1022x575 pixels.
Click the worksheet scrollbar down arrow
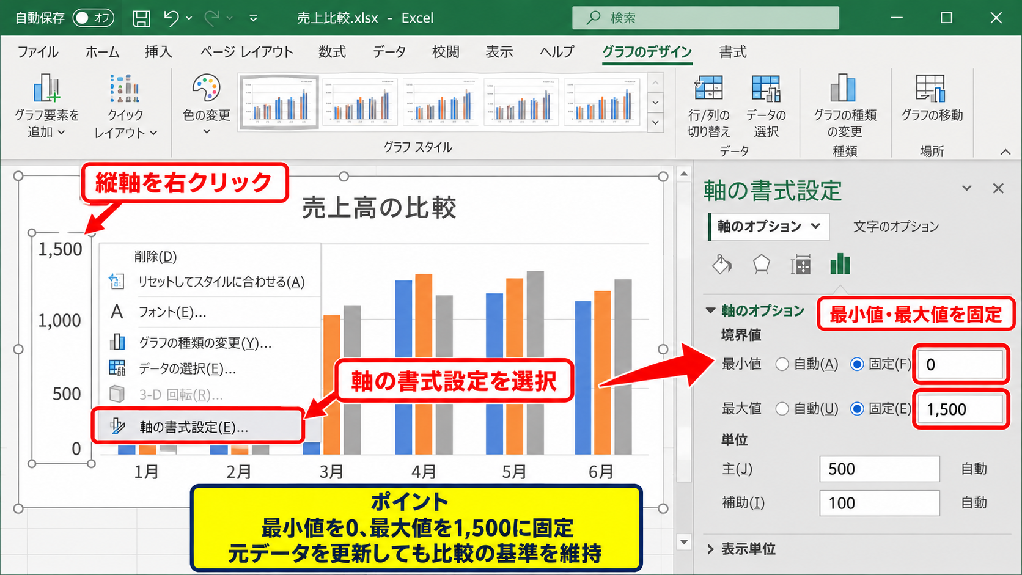pos(684,542)
